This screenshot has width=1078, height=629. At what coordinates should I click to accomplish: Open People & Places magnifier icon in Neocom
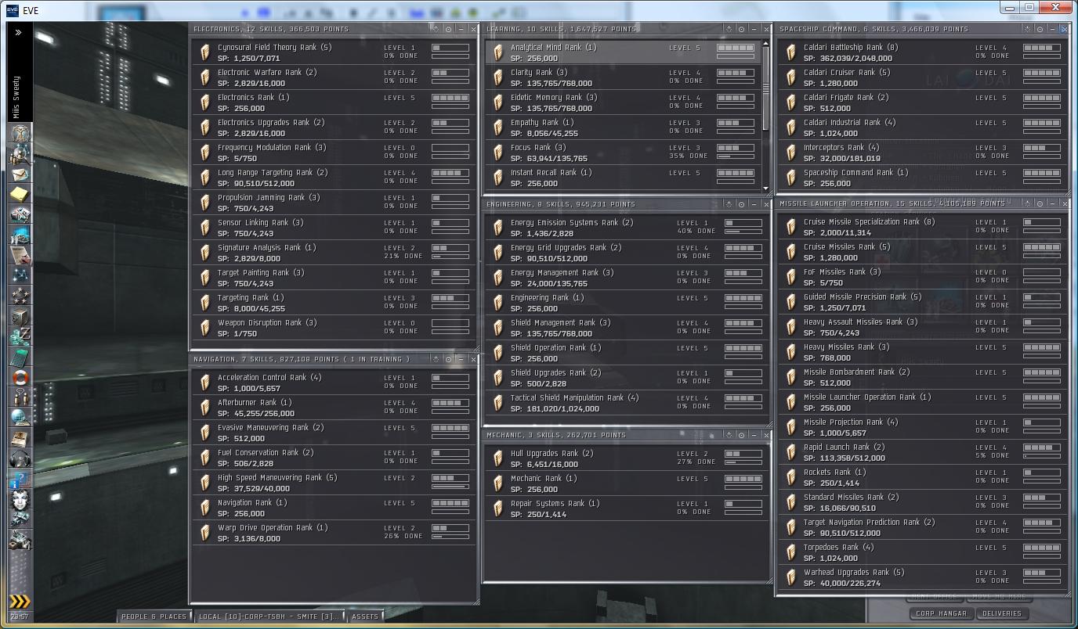click(20, 154)
